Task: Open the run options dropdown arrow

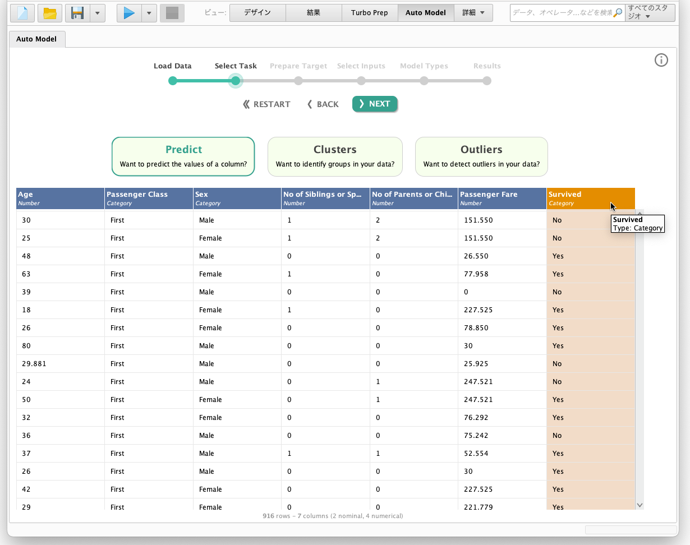Action: [x=149, y=12]
